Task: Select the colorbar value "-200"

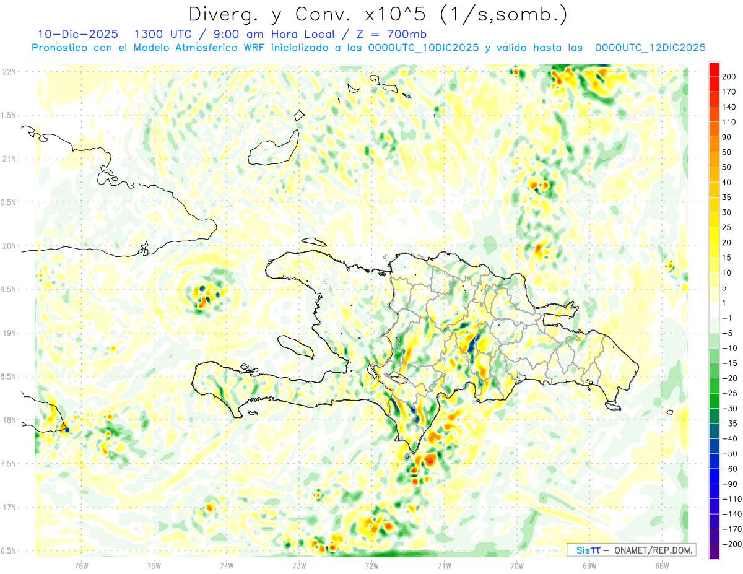Action: pyautogui.click(x=731, y=544)
